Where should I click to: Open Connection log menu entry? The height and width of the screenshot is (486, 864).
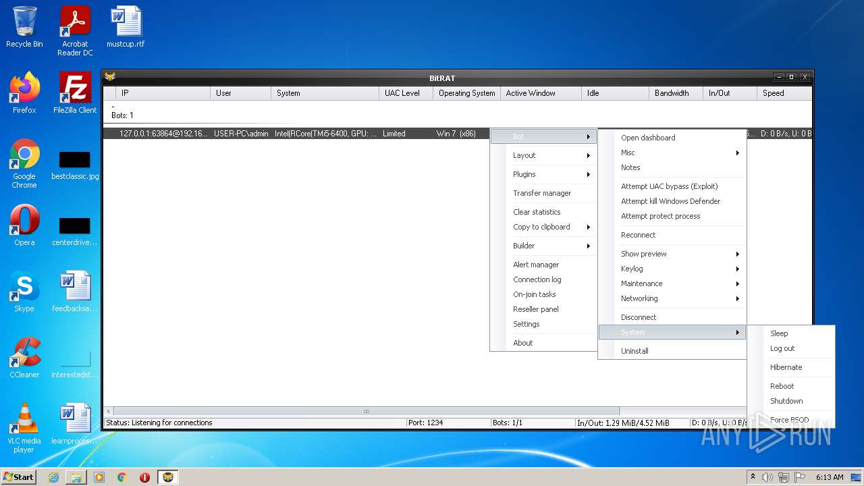(x=543, y=279)
